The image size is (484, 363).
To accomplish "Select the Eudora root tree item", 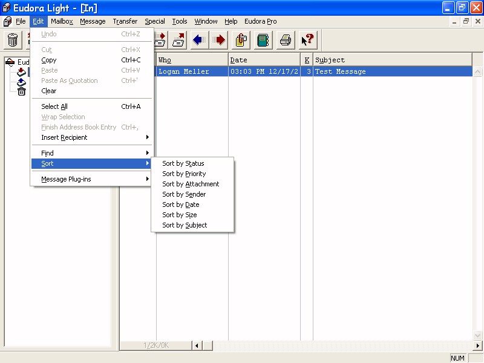I will pyautogui.click(x=18, y=62).
